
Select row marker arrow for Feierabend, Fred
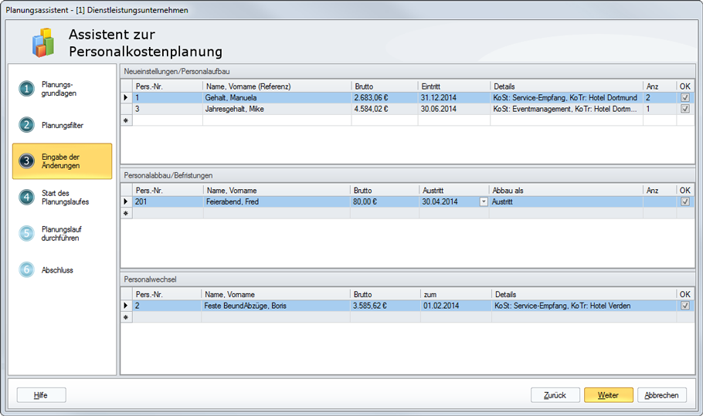point(126,201)
